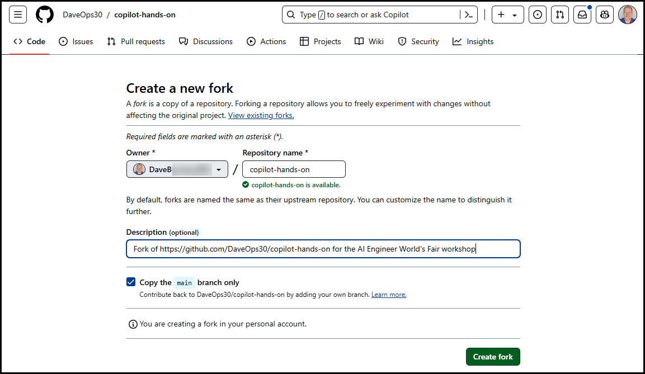Open the Discussions tab

[x=206, y=41]
